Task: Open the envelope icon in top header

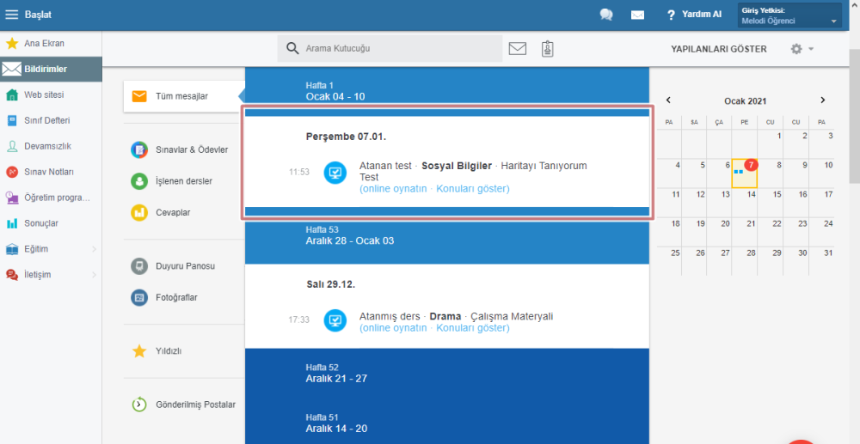Action: pyautogui.click(x=637, y=15)
